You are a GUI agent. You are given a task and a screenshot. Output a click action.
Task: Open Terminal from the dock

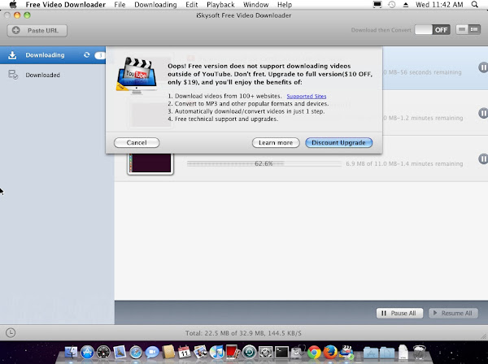pos(281,352)
